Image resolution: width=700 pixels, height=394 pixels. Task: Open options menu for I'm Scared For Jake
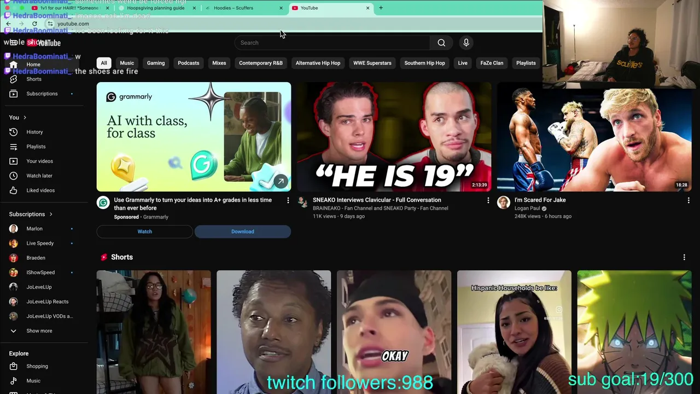pos(689,200)
